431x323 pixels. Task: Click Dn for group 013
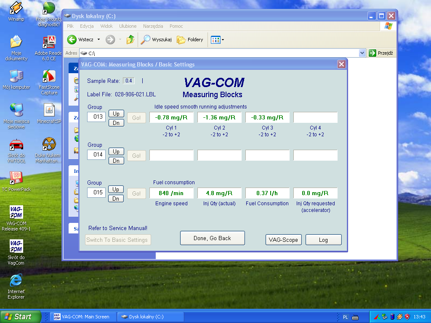116,123
